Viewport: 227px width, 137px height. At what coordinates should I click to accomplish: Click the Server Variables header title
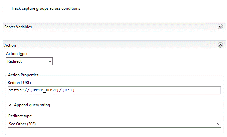(18, 27)
